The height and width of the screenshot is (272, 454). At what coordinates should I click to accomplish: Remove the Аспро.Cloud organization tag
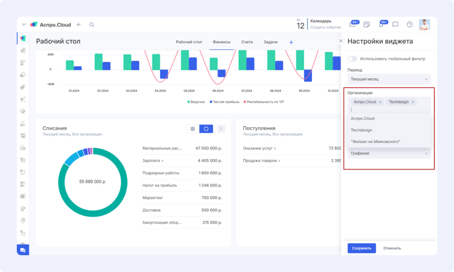coord(380,102)
